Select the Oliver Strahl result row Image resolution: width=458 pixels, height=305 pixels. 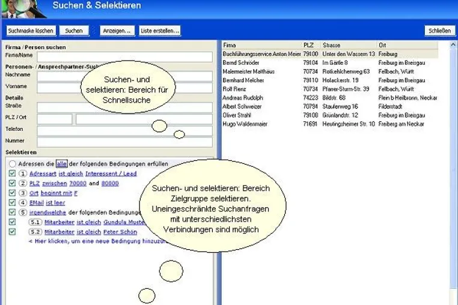[x=330, y=115]
